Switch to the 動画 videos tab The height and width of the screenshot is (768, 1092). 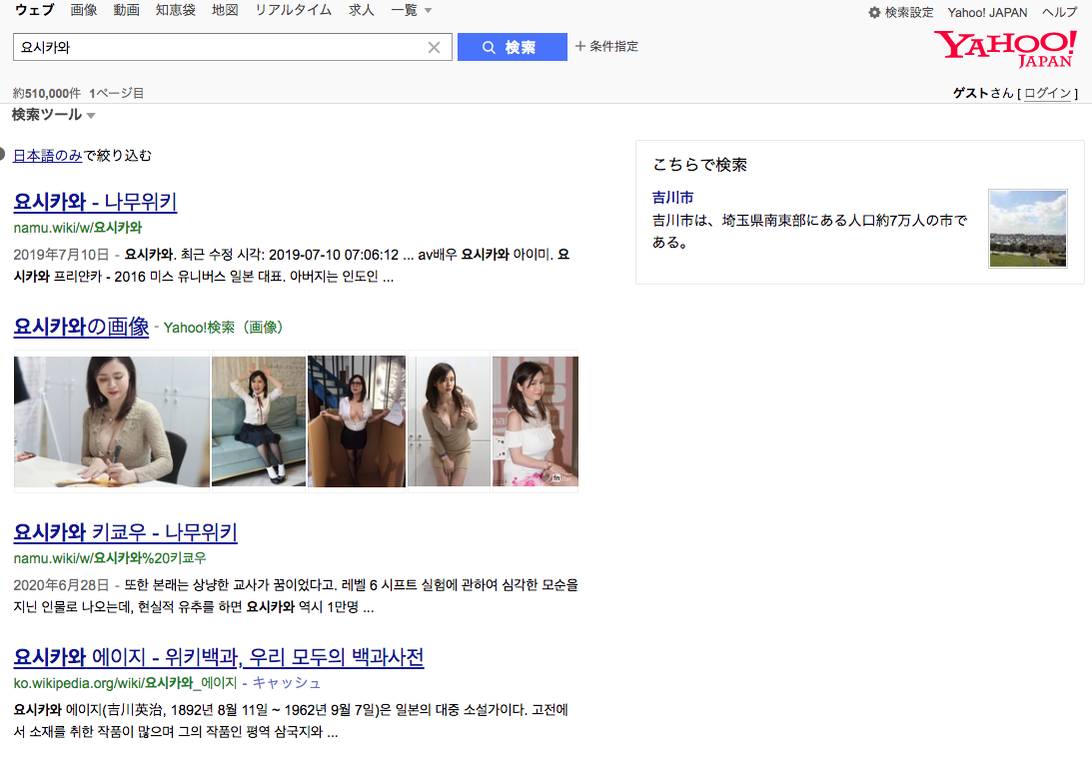(x=127, y=10)
